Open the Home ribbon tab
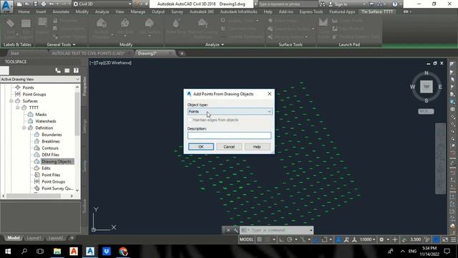The width and height of the screenshot is (458, 258). tap(24, 11)
